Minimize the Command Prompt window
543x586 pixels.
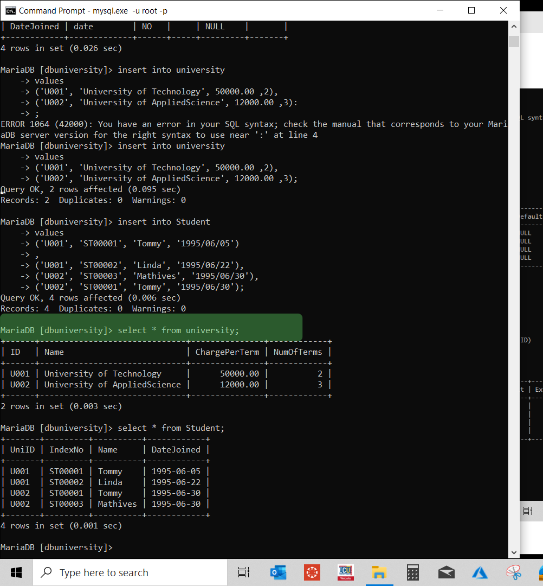(439, 10)
